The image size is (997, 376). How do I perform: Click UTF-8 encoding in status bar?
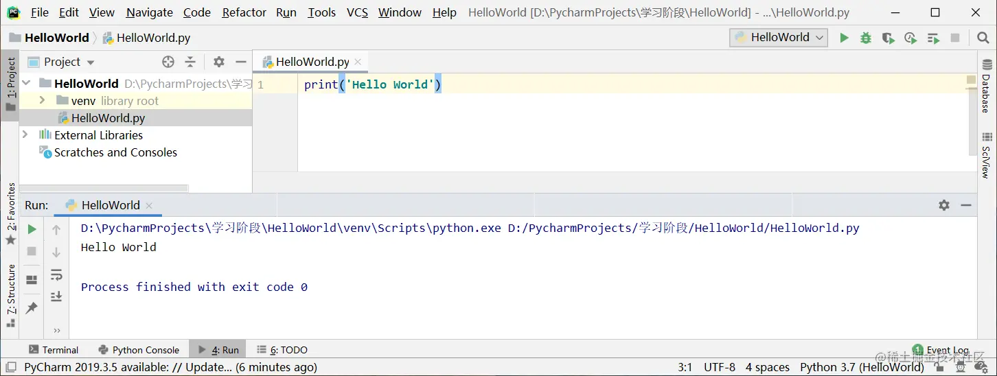(x=720, y=368)
